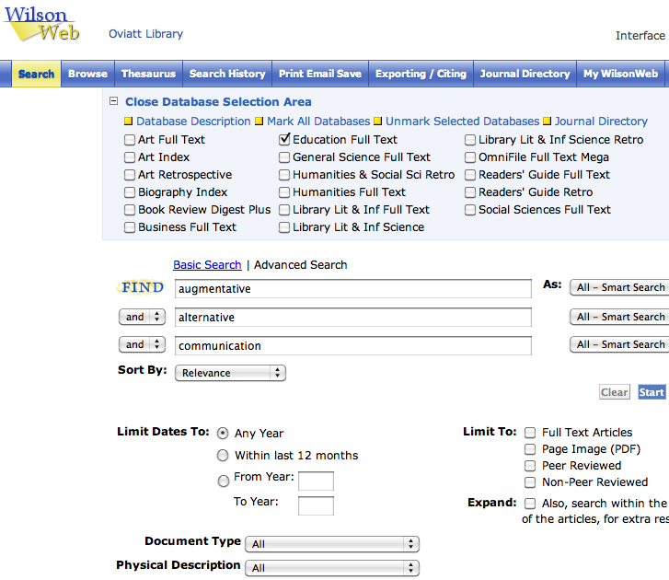
Task: Check the Art Index database
Action: (x=129, y=157)
